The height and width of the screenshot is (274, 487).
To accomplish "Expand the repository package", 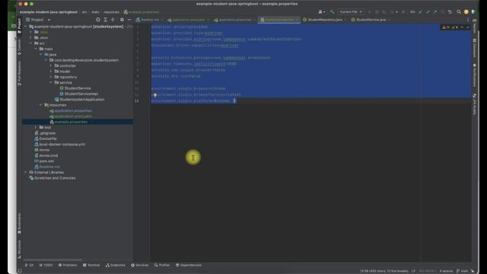I will (51, 77).
